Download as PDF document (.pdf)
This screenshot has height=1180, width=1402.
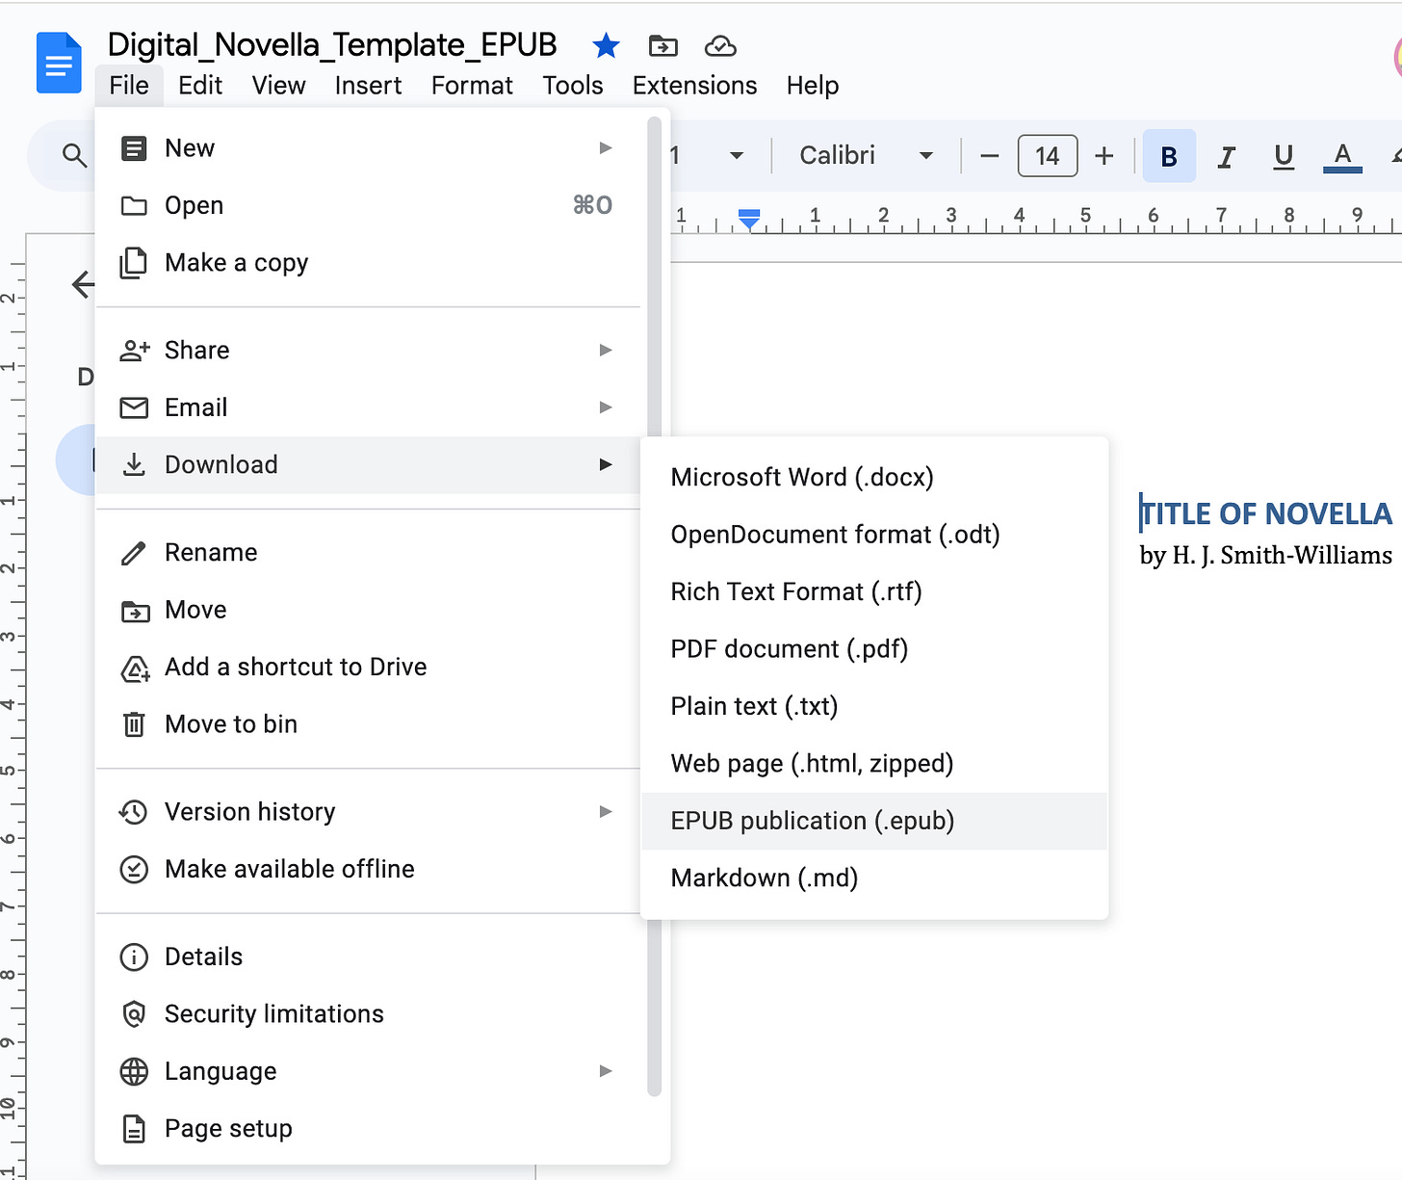(874, 649)
